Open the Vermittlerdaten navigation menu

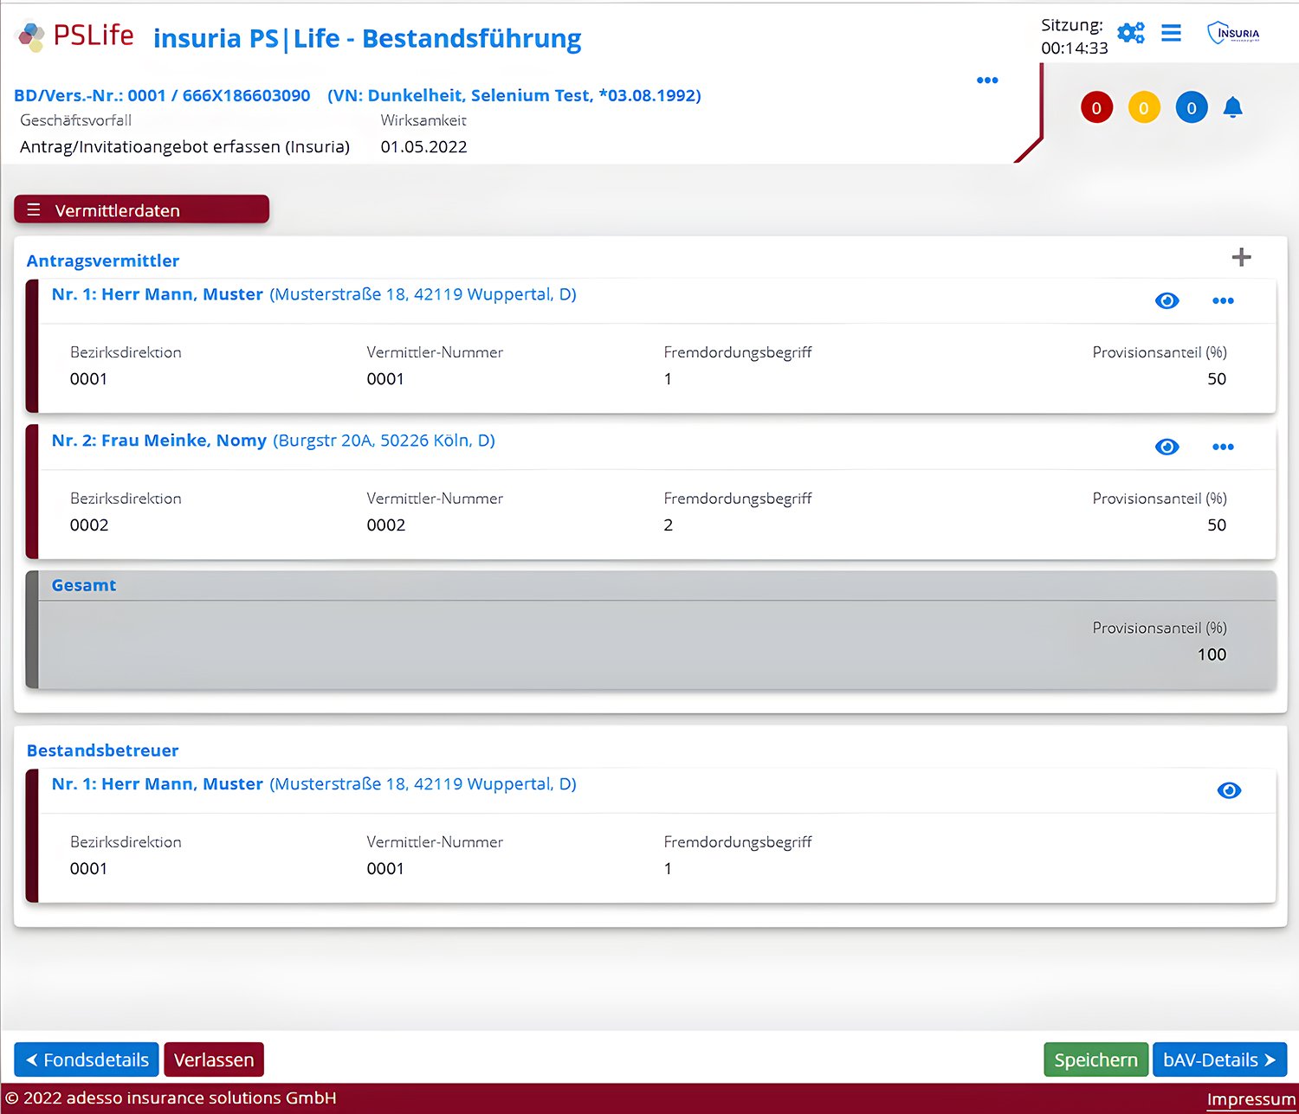(x=141, y=209)
